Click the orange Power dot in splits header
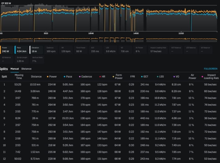This screenshot has width=220, height=163. tap(48, 77)
